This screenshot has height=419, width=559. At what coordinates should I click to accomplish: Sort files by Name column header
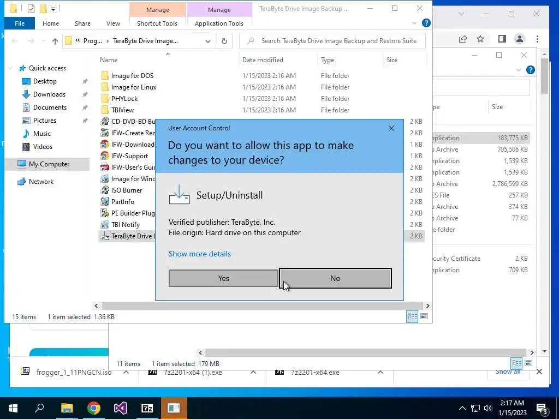(x=109, y=60)
